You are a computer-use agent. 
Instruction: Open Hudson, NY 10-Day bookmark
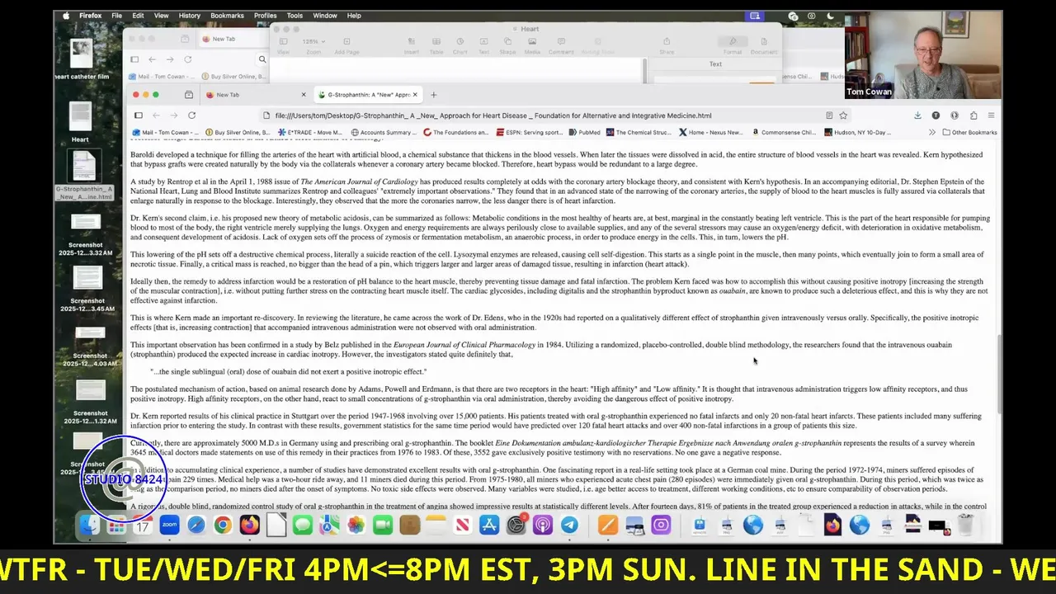pyautogui.click(x=858, y=132)
